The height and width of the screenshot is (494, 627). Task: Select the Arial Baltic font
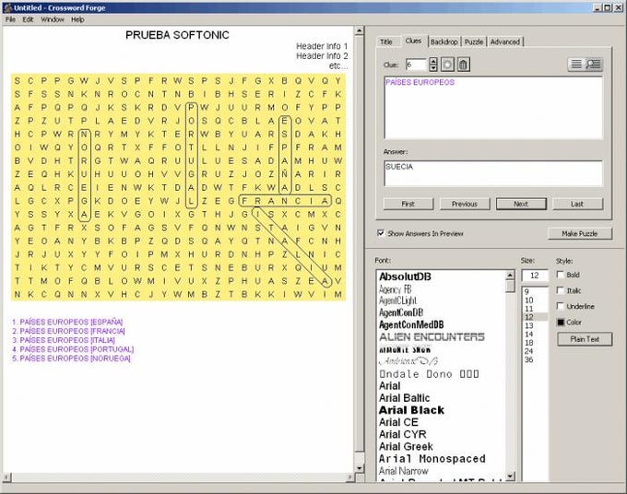(x=404, y=398)
